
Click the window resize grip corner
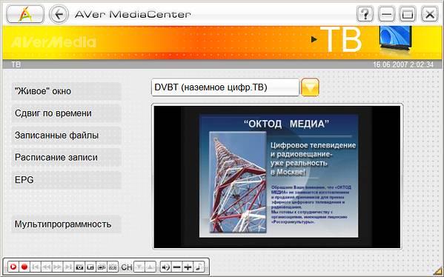439,271
